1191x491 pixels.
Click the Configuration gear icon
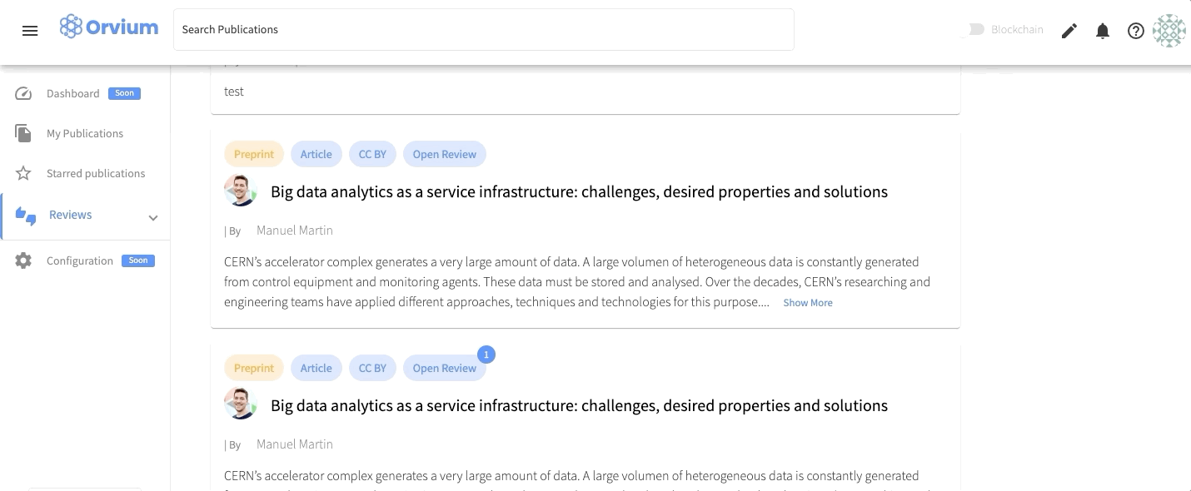[23, 260]
